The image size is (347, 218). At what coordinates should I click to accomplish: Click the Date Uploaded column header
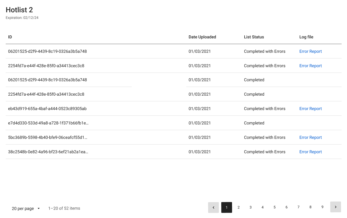[202, 37]
